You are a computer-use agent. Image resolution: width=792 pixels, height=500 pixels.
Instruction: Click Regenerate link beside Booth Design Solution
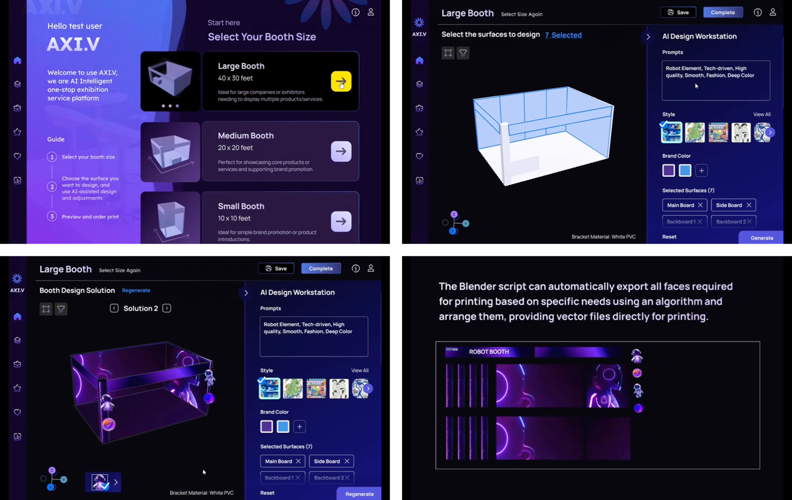136,290
